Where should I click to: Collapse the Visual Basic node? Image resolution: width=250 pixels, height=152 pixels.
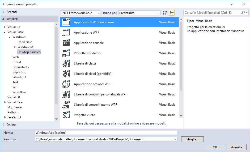[x=5, y=32]
